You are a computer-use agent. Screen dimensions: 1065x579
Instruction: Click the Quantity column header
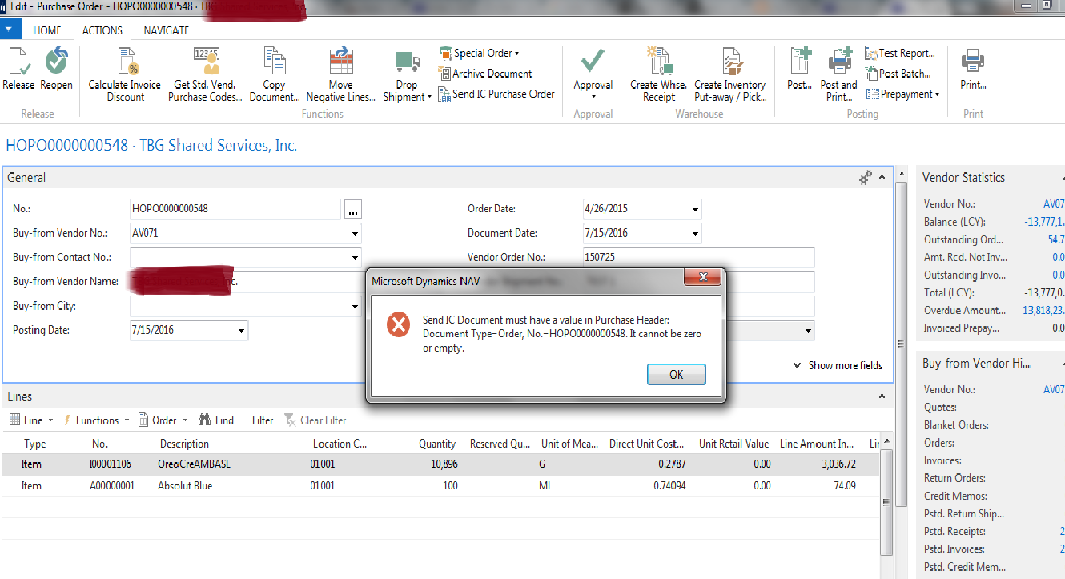[436, 444]
